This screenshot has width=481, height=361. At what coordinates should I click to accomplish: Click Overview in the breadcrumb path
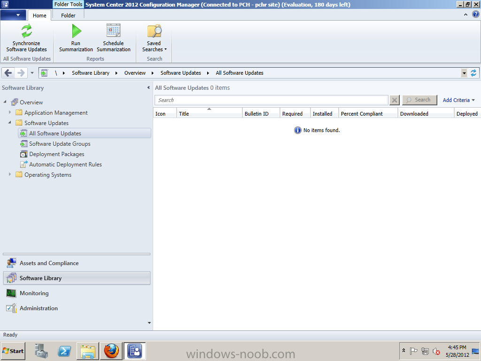(x=135, y=73)
